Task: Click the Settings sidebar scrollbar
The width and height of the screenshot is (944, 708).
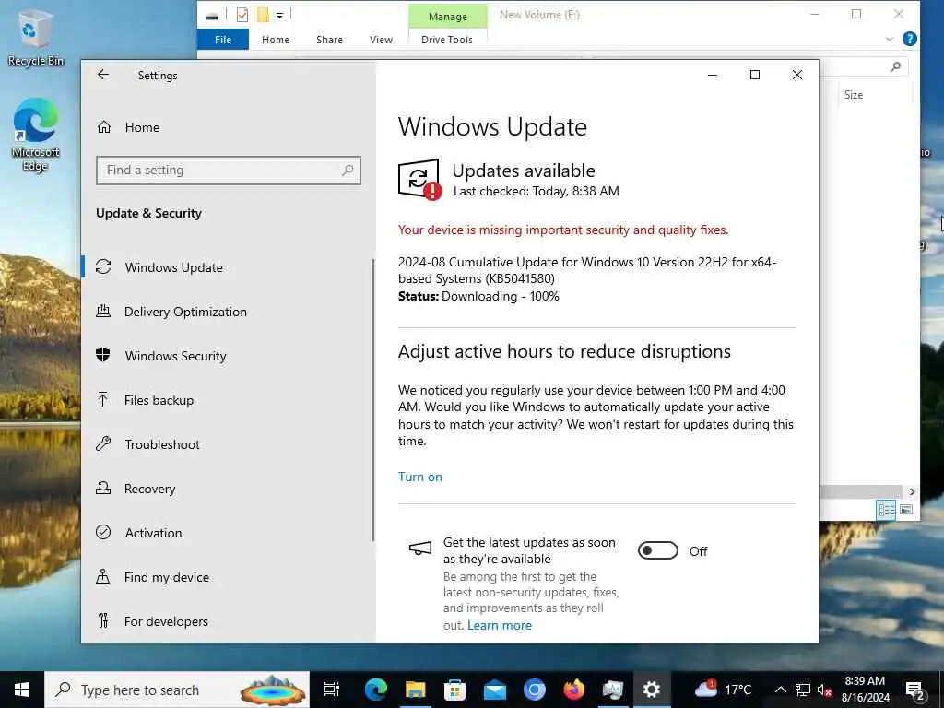Action: pyautogui.click(x=373, y=400)
